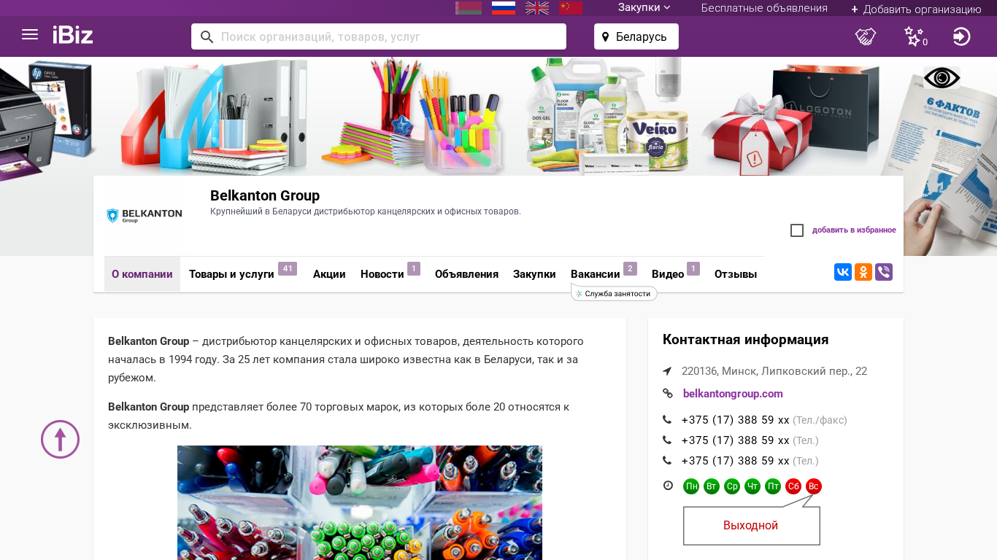Focus the organization search field
This screenshot has height=560, width=997.
(379, 36)
